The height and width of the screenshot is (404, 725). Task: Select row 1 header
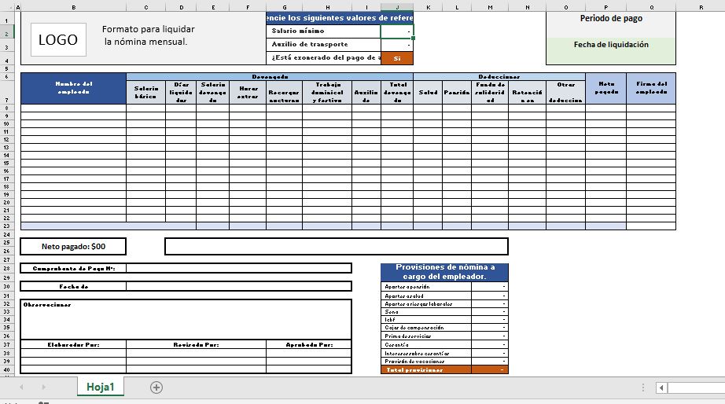tap(7, 20)
